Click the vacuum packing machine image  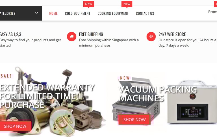pyautogui.click(x=193, y=102)
